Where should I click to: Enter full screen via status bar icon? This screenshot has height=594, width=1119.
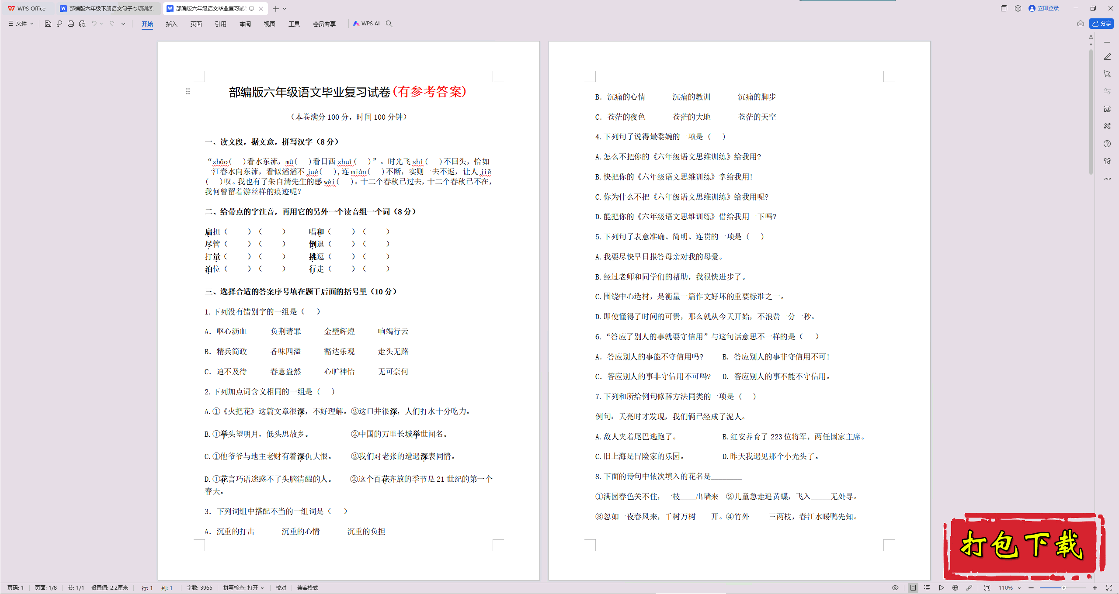[1109, 588]
